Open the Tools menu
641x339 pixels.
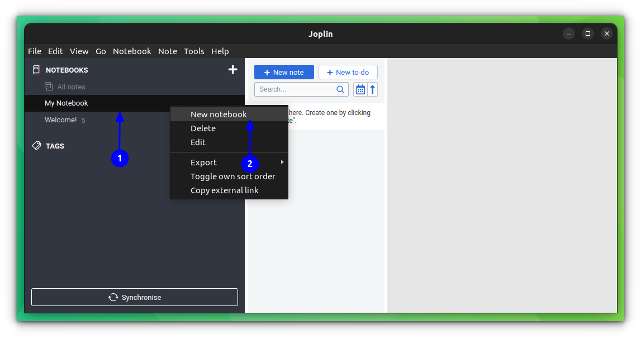click(194, 51)
